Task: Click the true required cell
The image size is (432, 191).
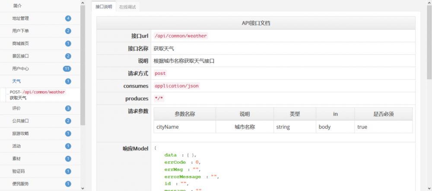Action: pyautogui.click(x=384, y=127)
